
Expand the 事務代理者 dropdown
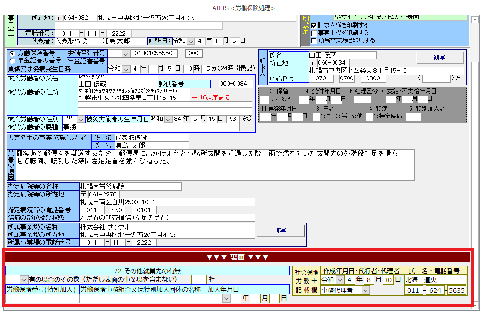point(365,290)
